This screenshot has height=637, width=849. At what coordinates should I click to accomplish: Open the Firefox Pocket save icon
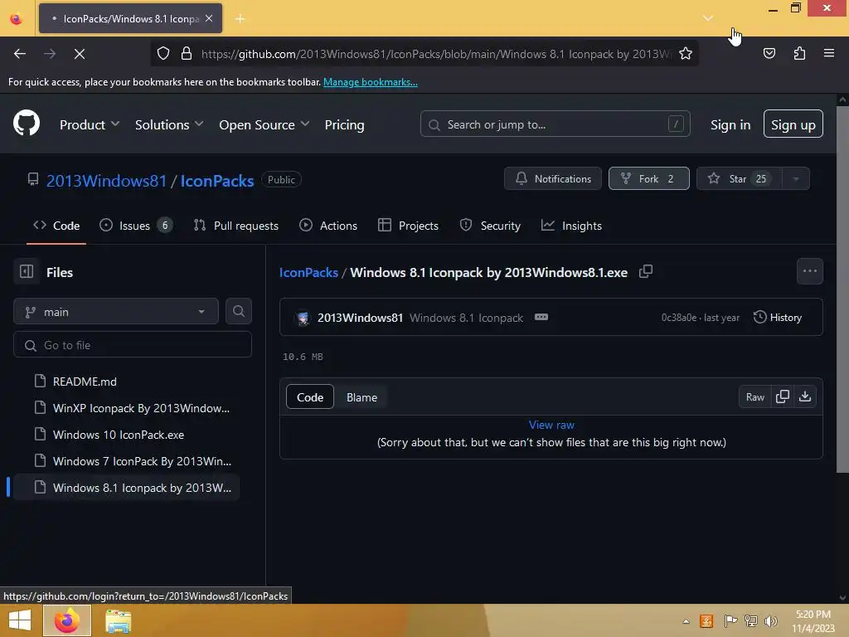pyautogui.click(x=769, y=54)
